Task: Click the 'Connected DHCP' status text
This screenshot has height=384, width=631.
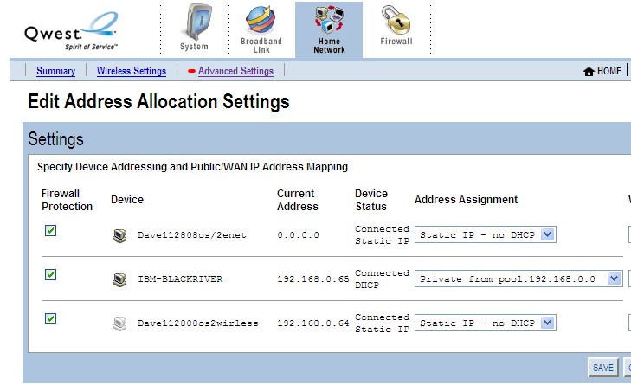Action: pos(382,279)
